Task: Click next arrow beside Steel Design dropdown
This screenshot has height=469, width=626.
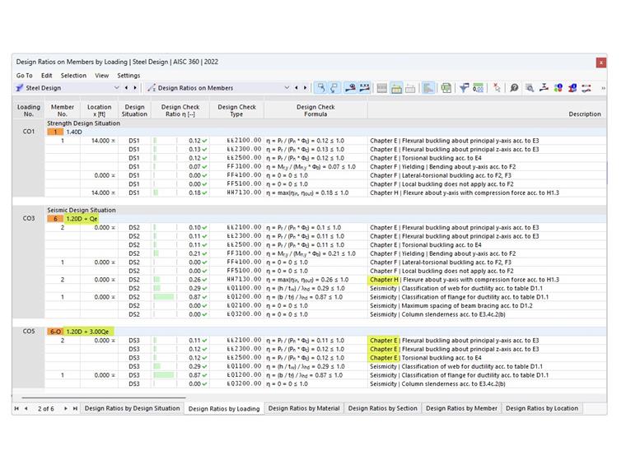Action: [x=135, y=88]
